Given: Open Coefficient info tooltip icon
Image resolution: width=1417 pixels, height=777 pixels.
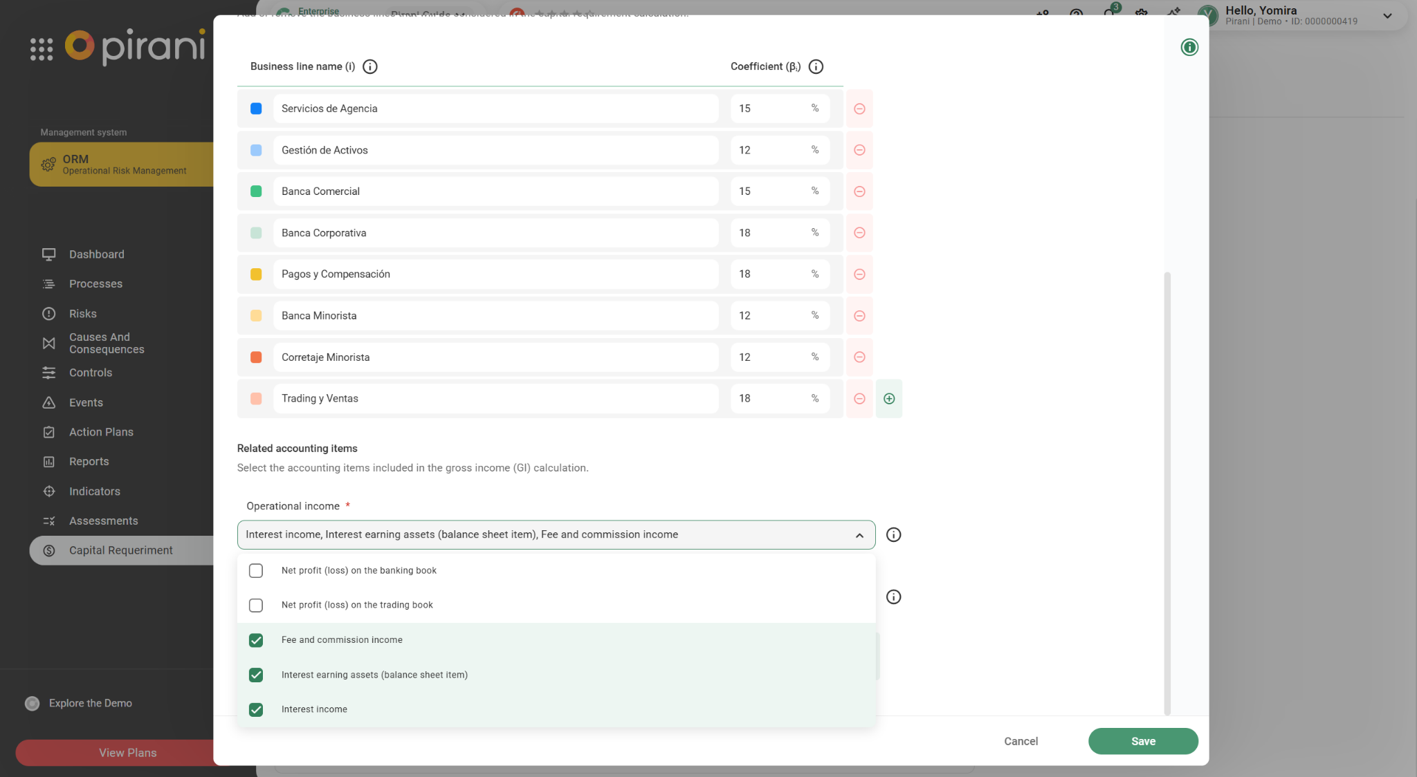Looking at the screenshot, I should coord(816,67).
